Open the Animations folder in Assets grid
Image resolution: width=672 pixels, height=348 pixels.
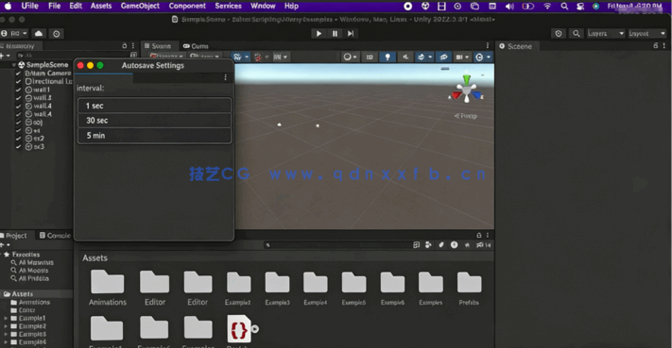(x=108, y=288)
